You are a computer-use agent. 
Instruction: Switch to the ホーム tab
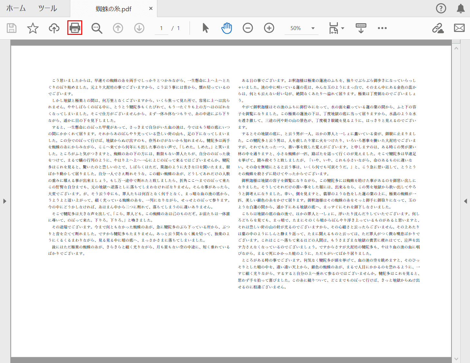pyautogui.click(x=16, y=8)
